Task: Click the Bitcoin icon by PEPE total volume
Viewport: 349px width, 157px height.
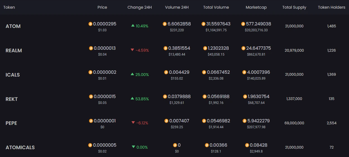Action: (204, 121)
